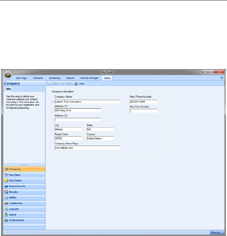This screenshot has height=236, width=227.
Task: Click the Save toolbar label
Action: pos(56,83)
